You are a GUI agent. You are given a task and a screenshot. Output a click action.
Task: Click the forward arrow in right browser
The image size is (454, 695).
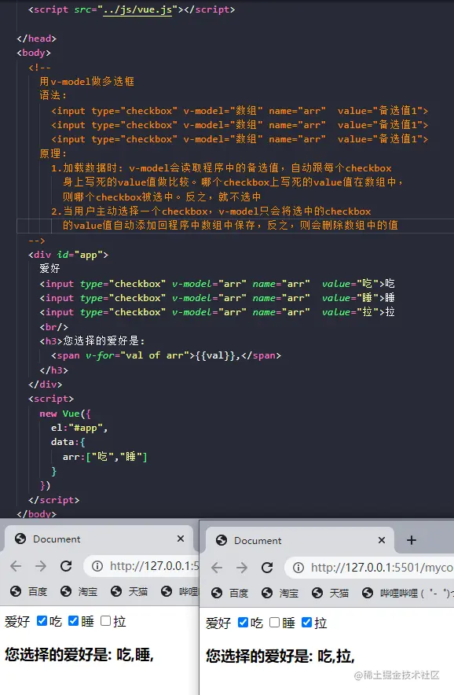pos(242,568)
